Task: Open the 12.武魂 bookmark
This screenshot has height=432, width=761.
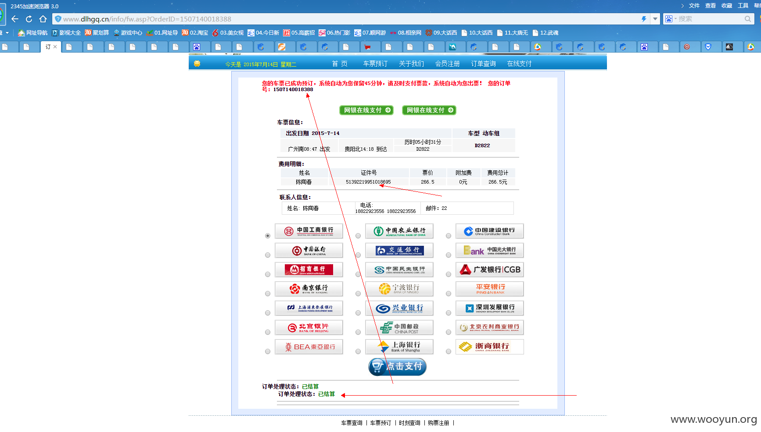Action: pos(546,33)
